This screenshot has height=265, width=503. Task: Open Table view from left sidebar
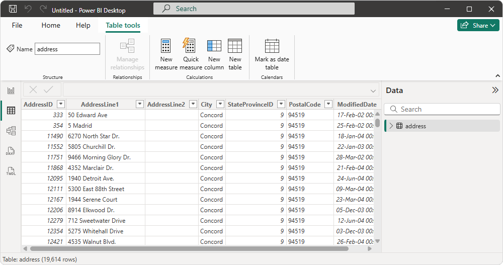(x=11, y=111)
